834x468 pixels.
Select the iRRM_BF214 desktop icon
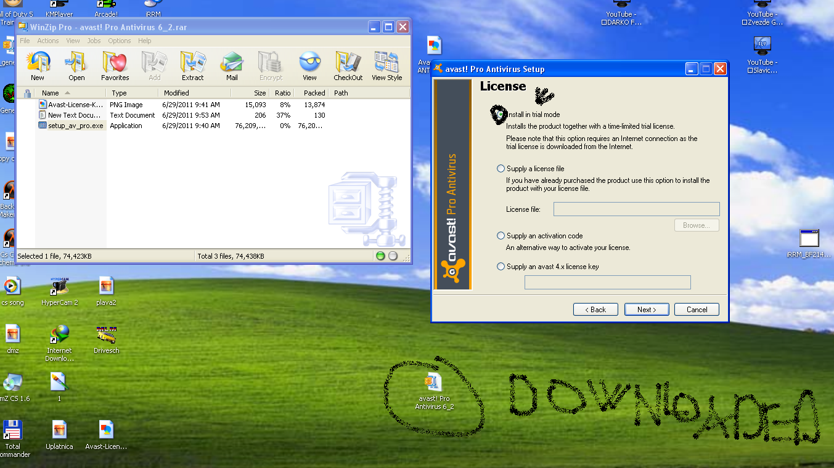[809, 243]
